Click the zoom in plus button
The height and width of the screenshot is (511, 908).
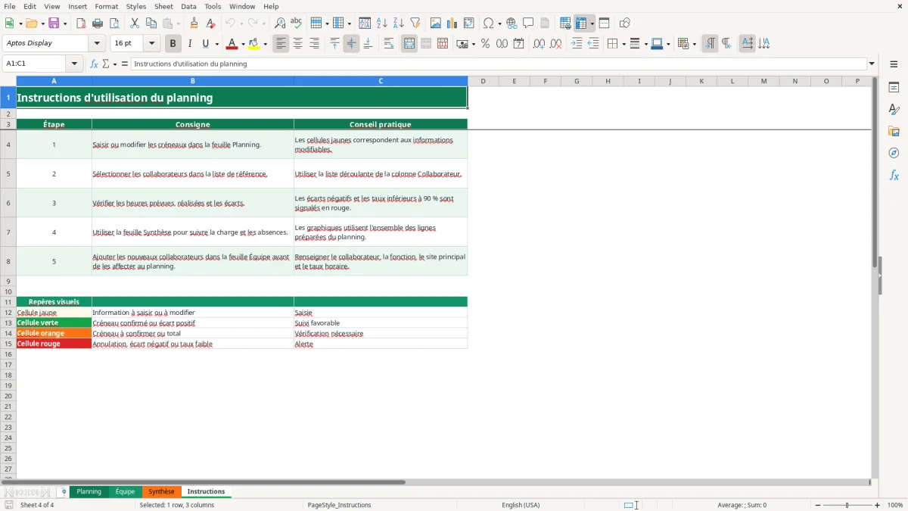coord(877,505)
